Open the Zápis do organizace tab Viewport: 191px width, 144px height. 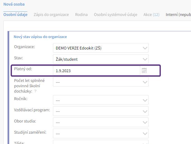click(x=51, y=15)
